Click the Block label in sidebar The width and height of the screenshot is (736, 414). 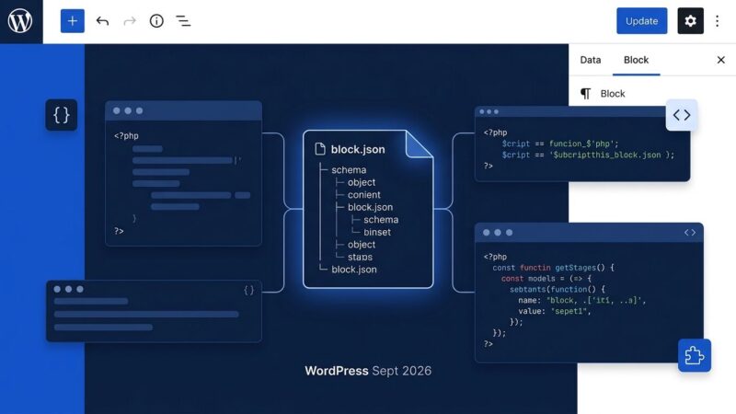pyautogui.click(x=613, y=94)
